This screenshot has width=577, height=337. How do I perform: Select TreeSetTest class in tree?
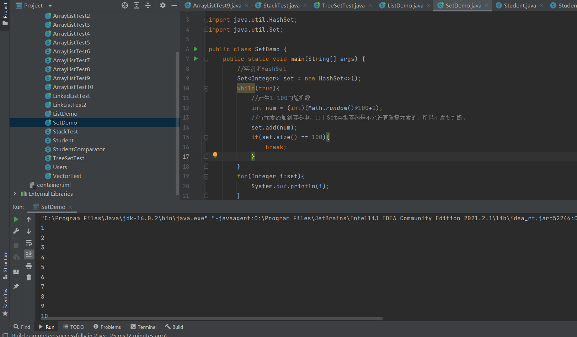68,158
